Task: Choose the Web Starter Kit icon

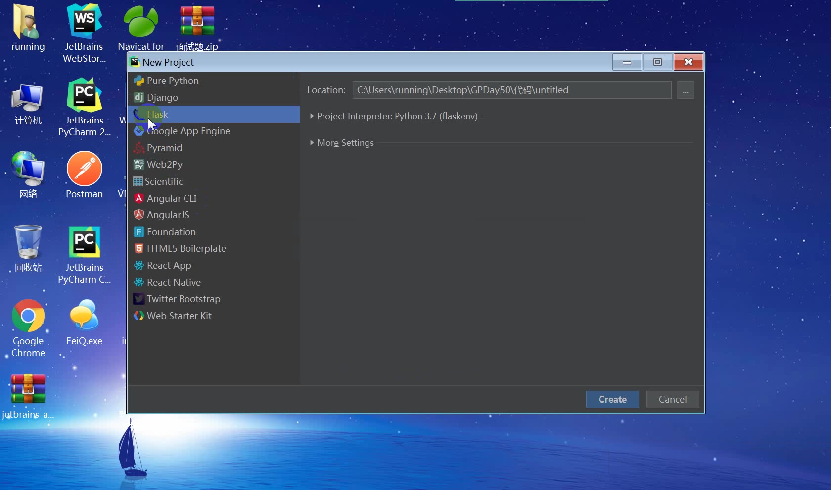Action: tap(139, 316)
